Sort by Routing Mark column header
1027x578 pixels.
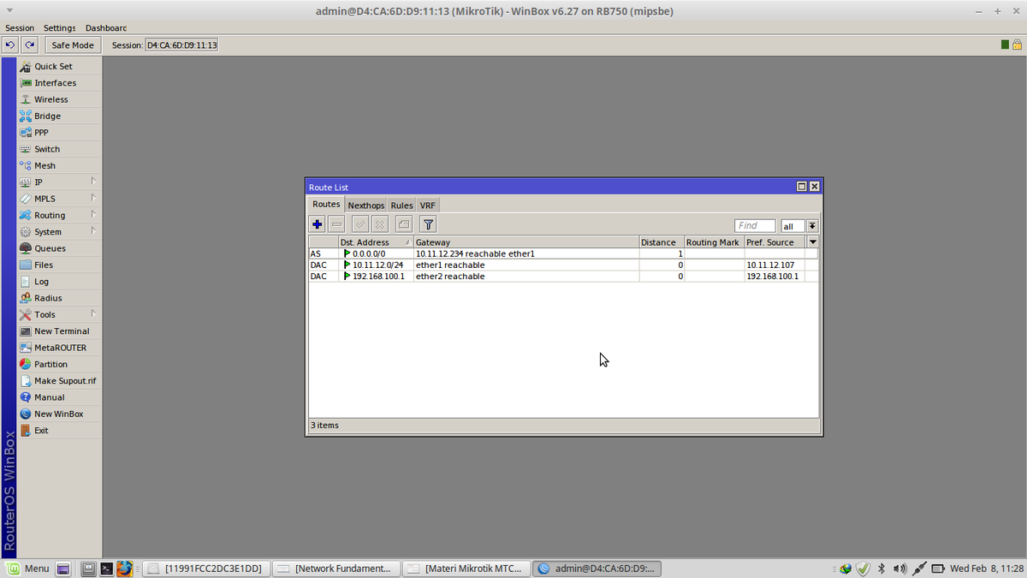[714, 242]
